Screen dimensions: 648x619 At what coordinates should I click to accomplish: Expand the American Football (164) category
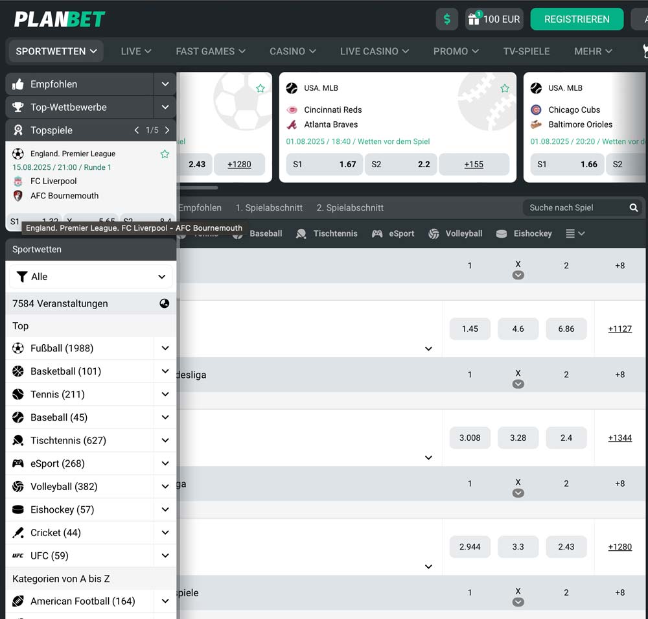(165, 601)
